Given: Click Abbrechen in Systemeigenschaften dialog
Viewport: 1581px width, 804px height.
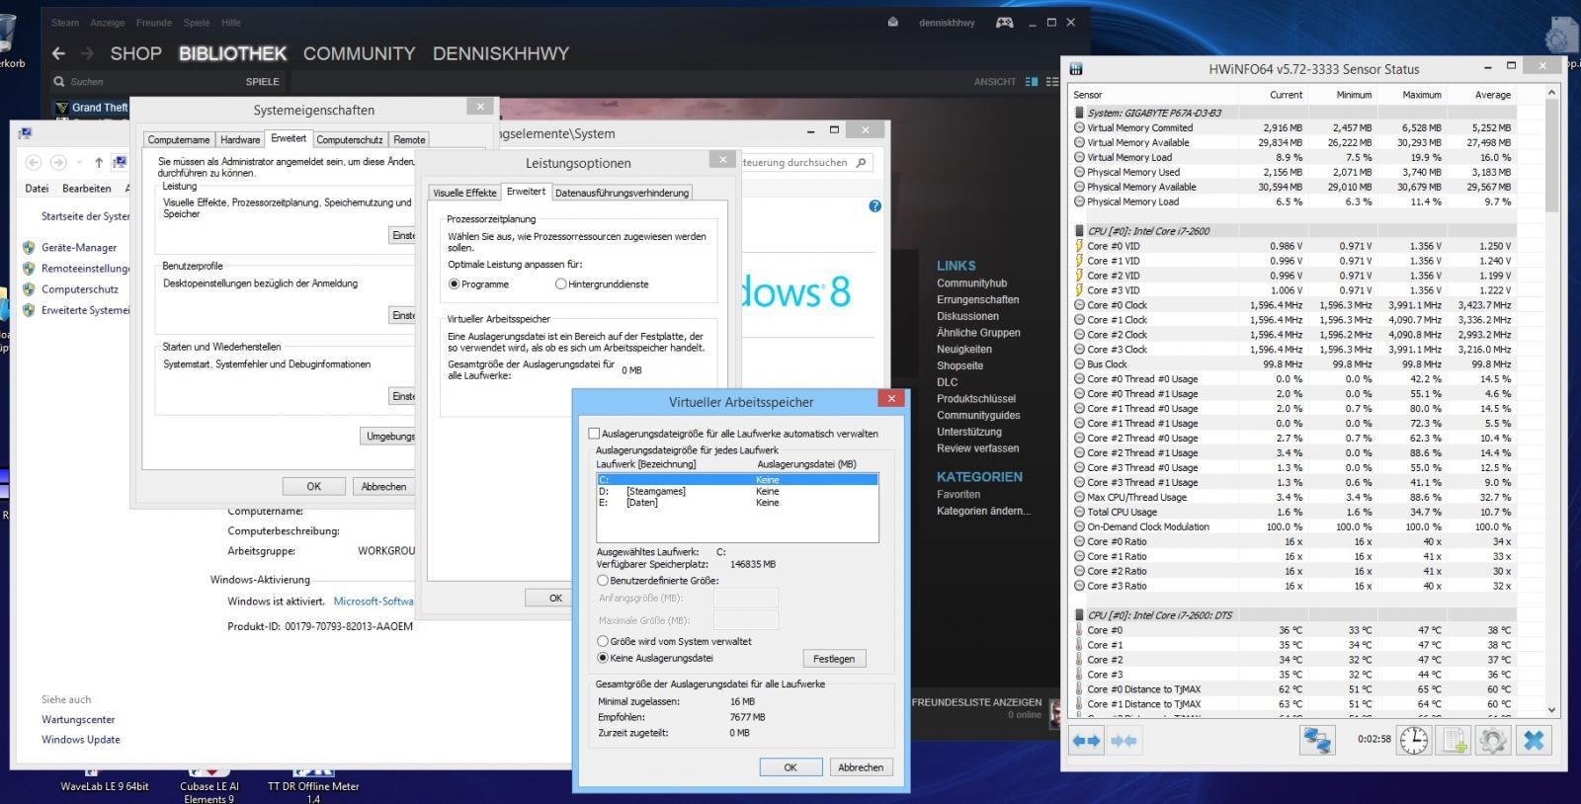Looking at the screenshot, I should 383,486.
